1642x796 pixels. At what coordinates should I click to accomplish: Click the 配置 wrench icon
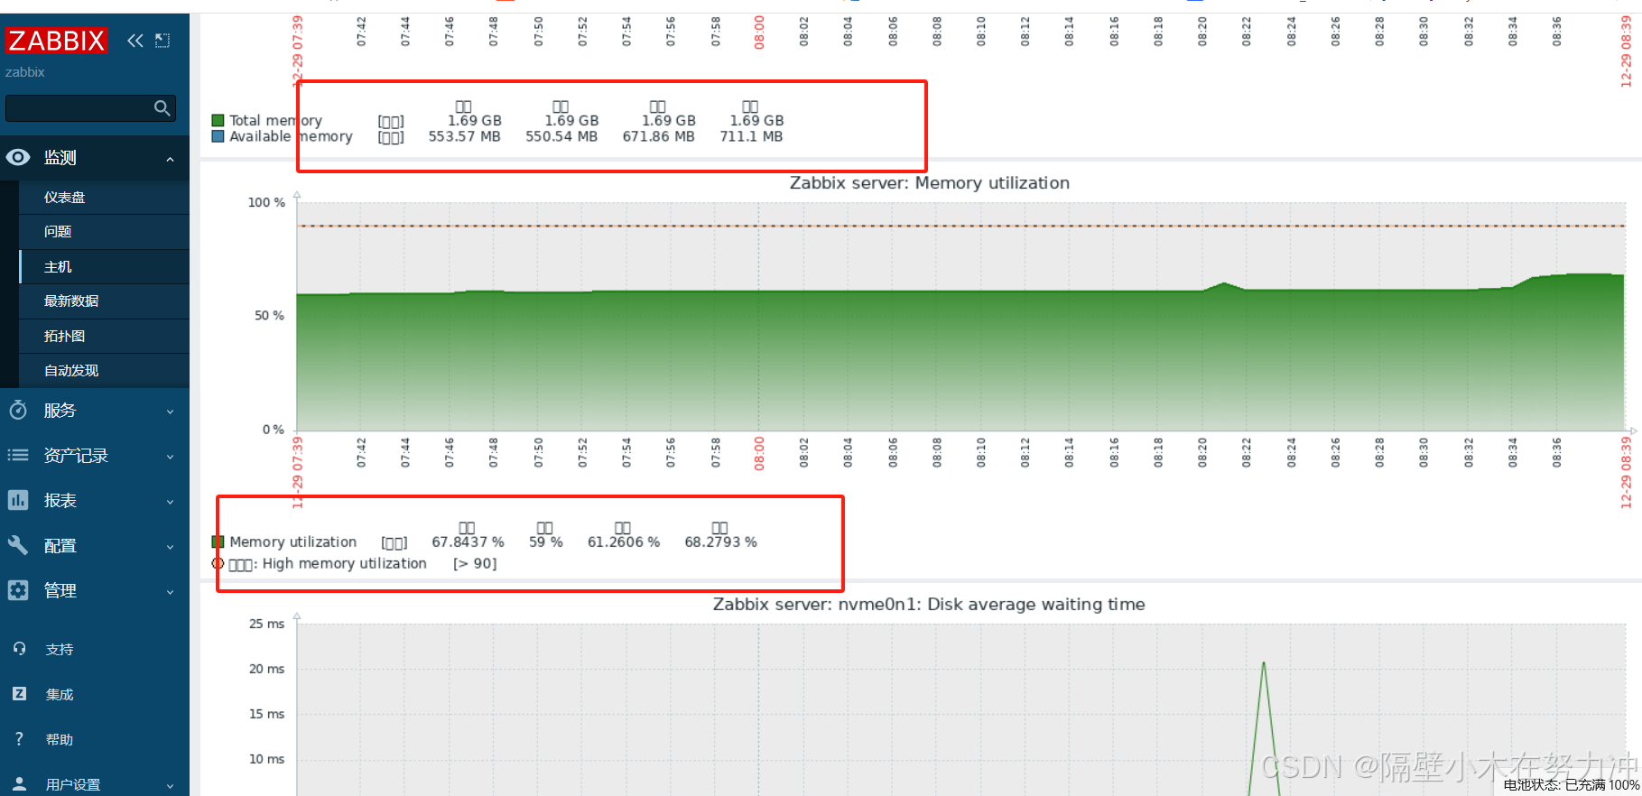pos(18,545)
